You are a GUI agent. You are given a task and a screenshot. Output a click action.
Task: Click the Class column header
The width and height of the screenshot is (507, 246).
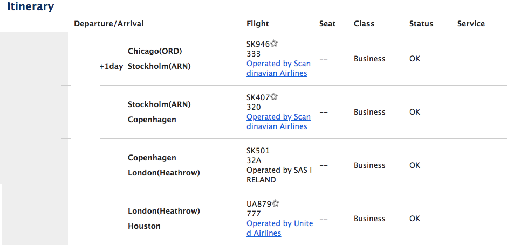364,24
